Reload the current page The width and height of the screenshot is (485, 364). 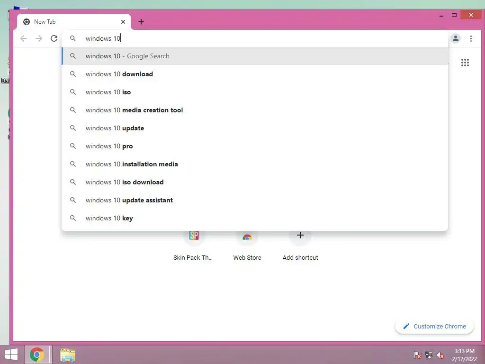54,38
